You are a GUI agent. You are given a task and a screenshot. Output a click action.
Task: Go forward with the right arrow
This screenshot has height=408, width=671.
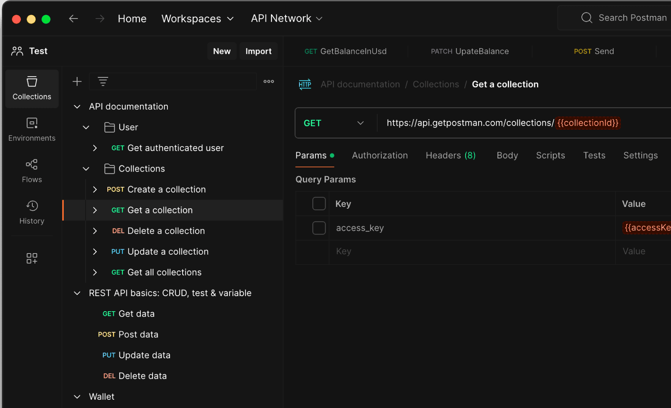pyautogui.click(x=100, y=19)
